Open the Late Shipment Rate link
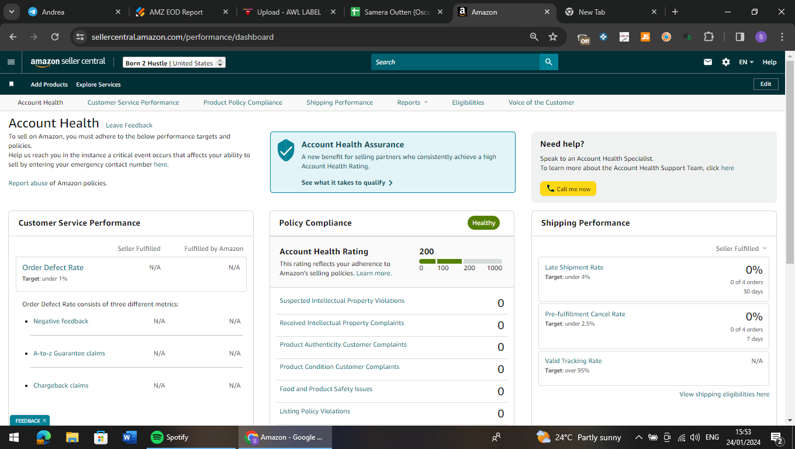 (574, 267)
